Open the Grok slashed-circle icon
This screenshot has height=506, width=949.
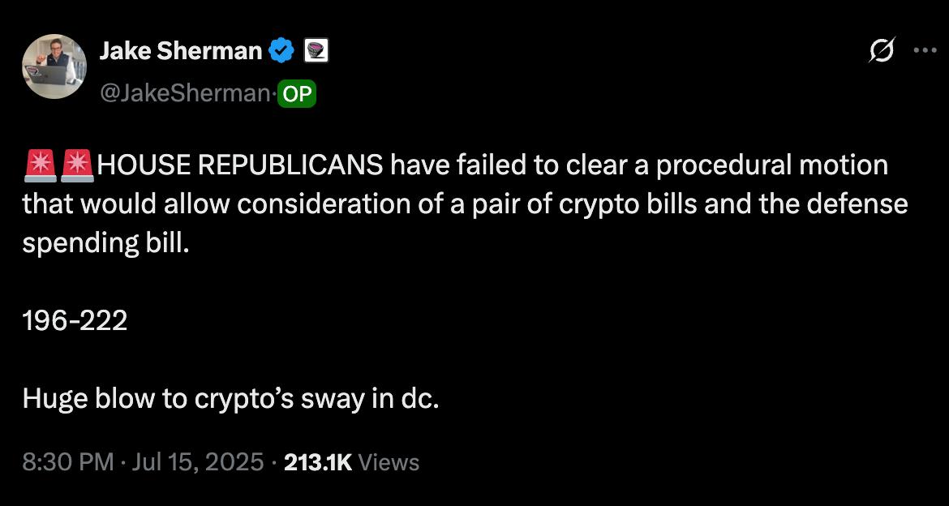(x=881, y=50)
